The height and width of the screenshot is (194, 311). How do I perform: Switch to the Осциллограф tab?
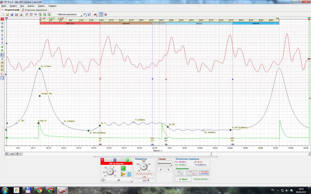click(x=10, y=10)
